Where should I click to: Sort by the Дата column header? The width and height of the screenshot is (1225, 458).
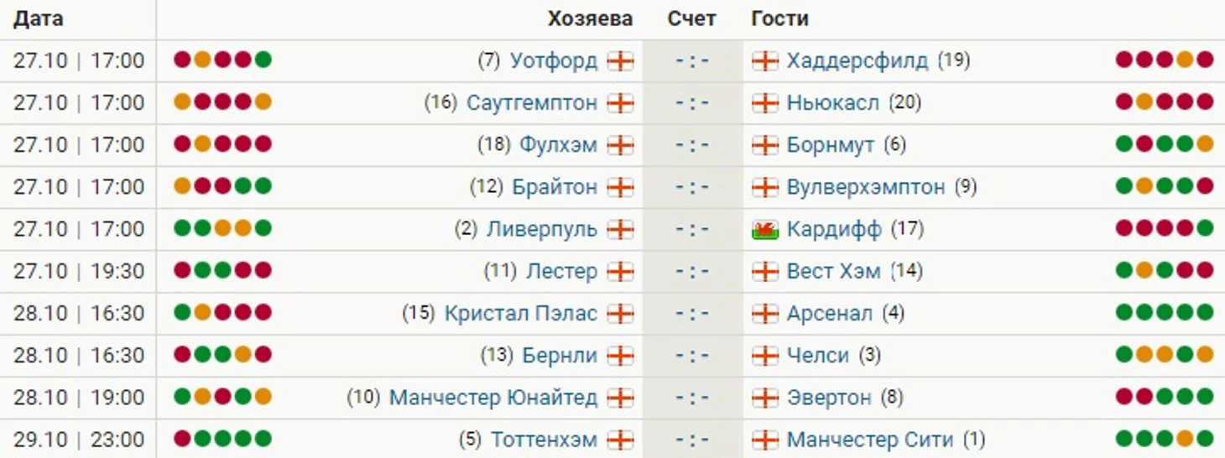(39, 18)
